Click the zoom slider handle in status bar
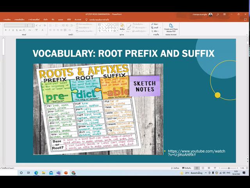The width and height of the screenshot is (250, 188). click(229, 168)
